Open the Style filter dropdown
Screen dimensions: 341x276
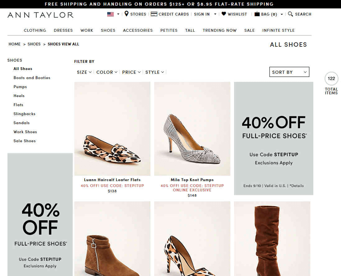[x=154, y=72]
